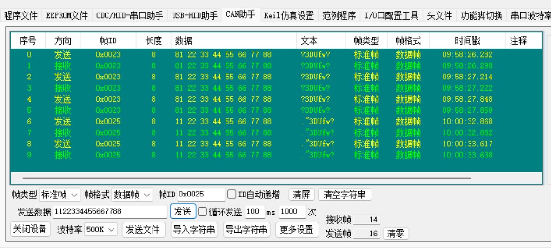Click the 发送文件 button

(144, 229)
